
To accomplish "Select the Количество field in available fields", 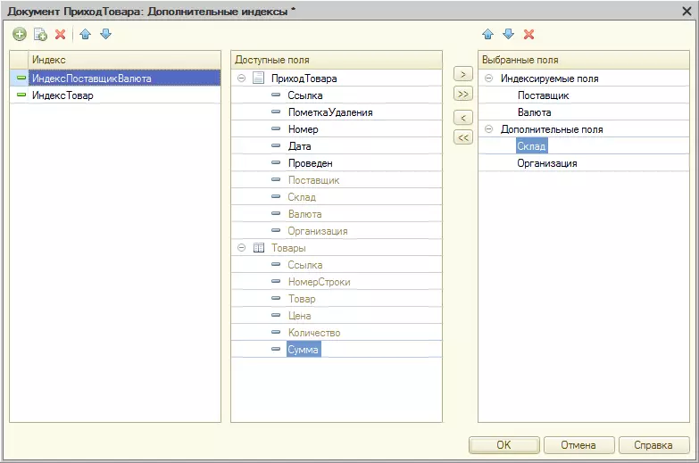I will [x=313, y=333].
